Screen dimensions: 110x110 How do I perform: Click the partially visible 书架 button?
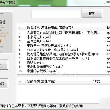(x=4, y=83)
